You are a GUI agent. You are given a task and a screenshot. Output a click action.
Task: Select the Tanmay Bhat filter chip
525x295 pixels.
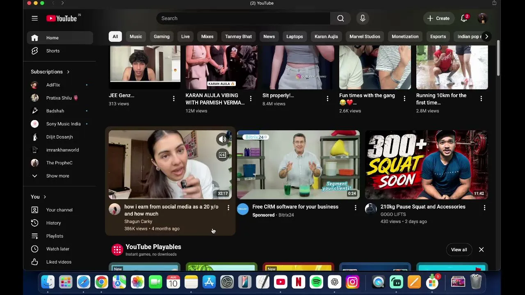tap(238, 36)
